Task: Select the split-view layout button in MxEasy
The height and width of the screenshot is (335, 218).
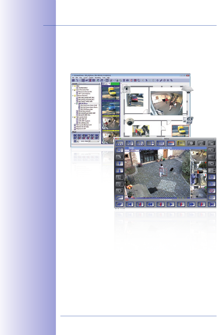Action: 150,143
